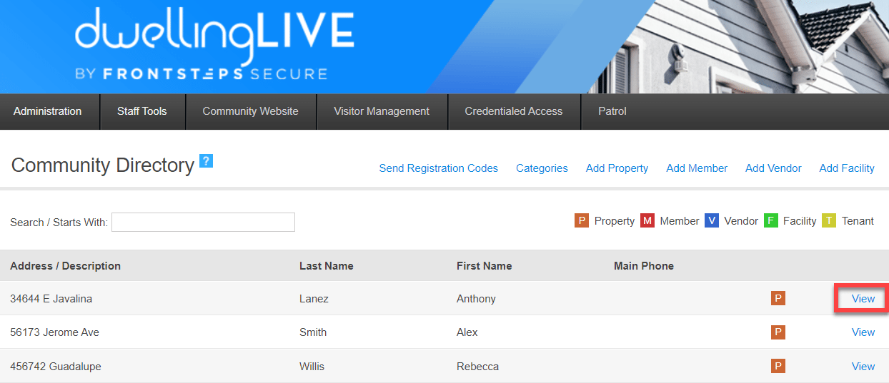Click the Property icon in the Smith row

tap(778, 332)
